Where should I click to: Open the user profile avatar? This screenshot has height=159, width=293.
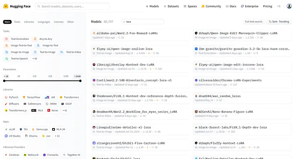click(289, 6)
